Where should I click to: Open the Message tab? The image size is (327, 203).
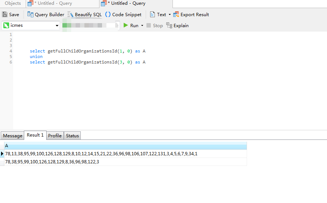pyautogui.click(x=12, y=135)
